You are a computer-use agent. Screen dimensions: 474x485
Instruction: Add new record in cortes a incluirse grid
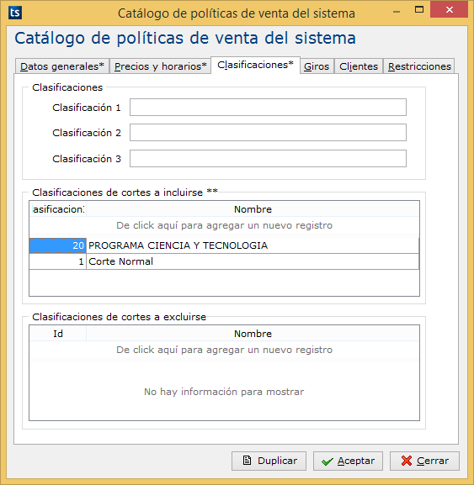click(224, 225)
